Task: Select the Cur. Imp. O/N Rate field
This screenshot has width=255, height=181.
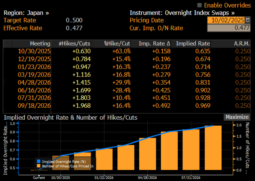Action: click(x=229, y=28)
